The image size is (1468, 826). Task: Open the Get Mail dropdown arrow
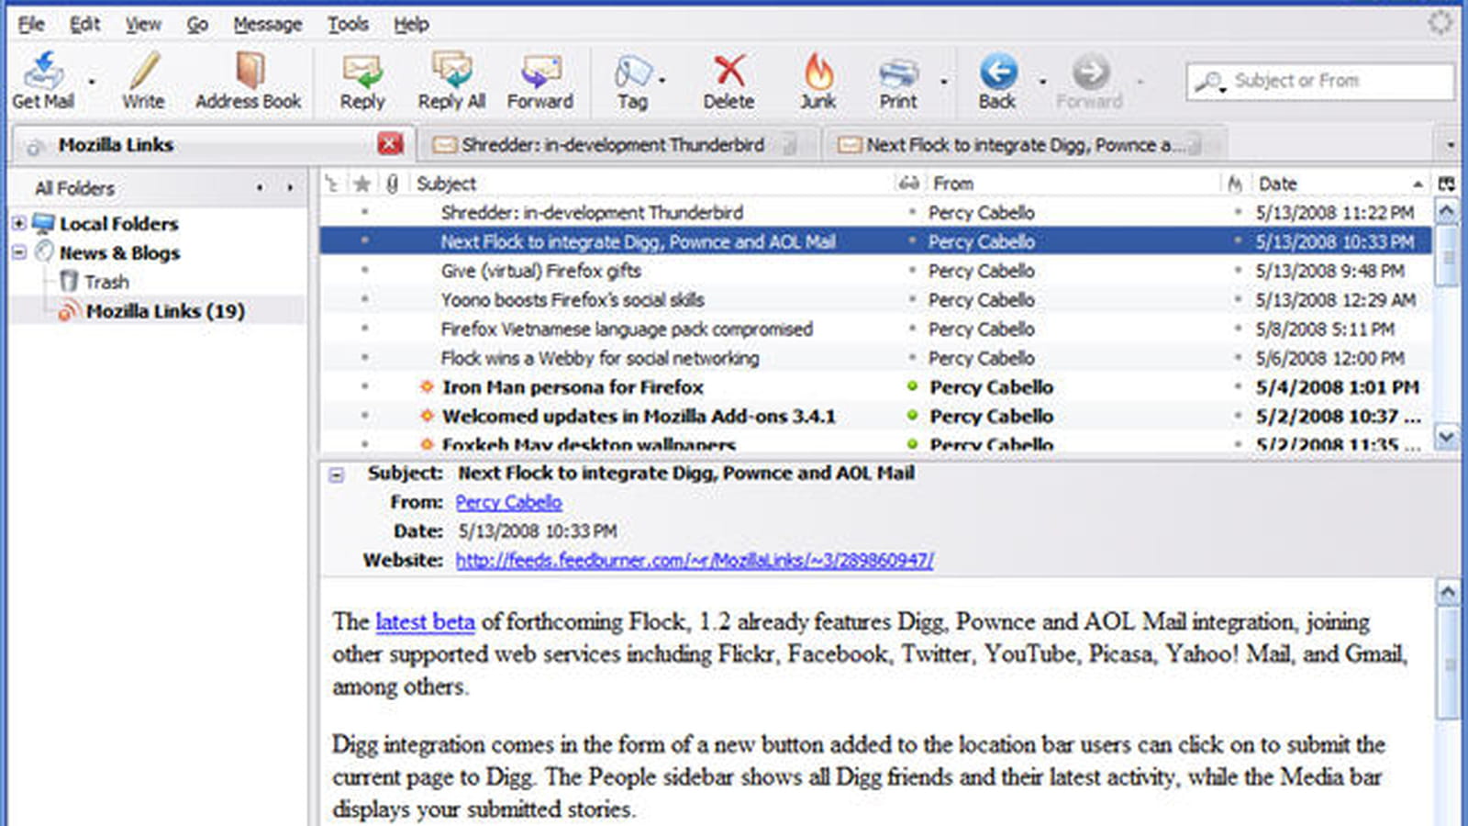91,82
